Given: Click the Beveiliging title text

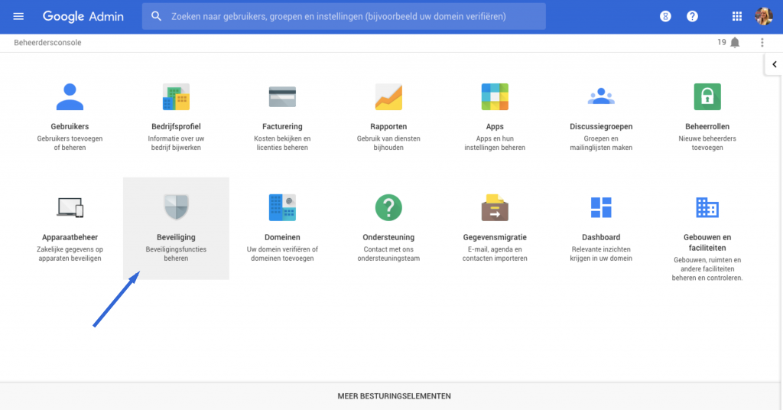Looking at the screenshot, I should [177, 238].
